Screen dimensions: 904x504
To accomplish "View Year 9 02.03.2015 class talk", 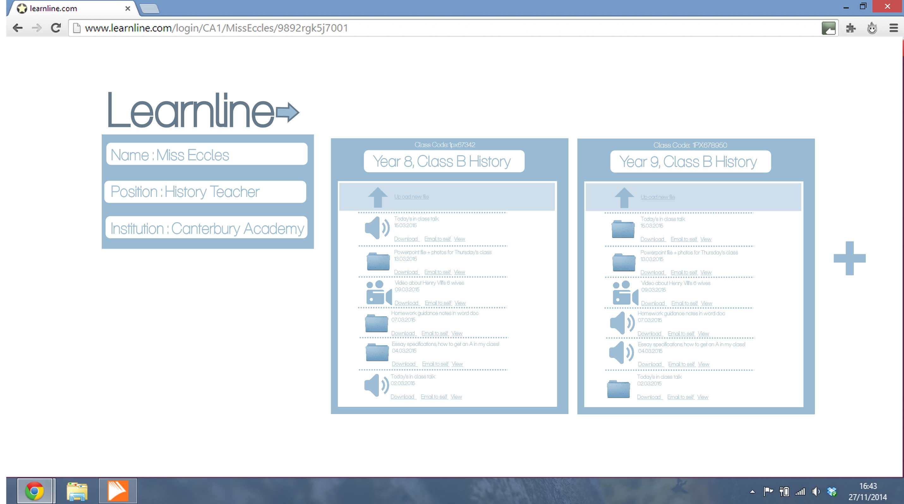I will click(702, 397).
